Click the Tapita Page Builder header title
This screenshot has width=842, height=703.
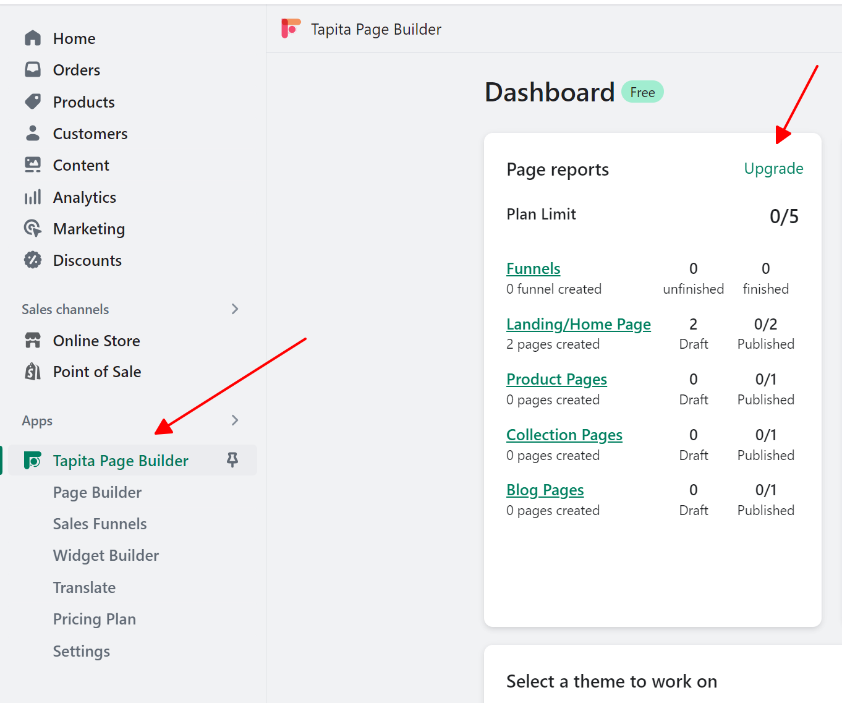(376, 29)
